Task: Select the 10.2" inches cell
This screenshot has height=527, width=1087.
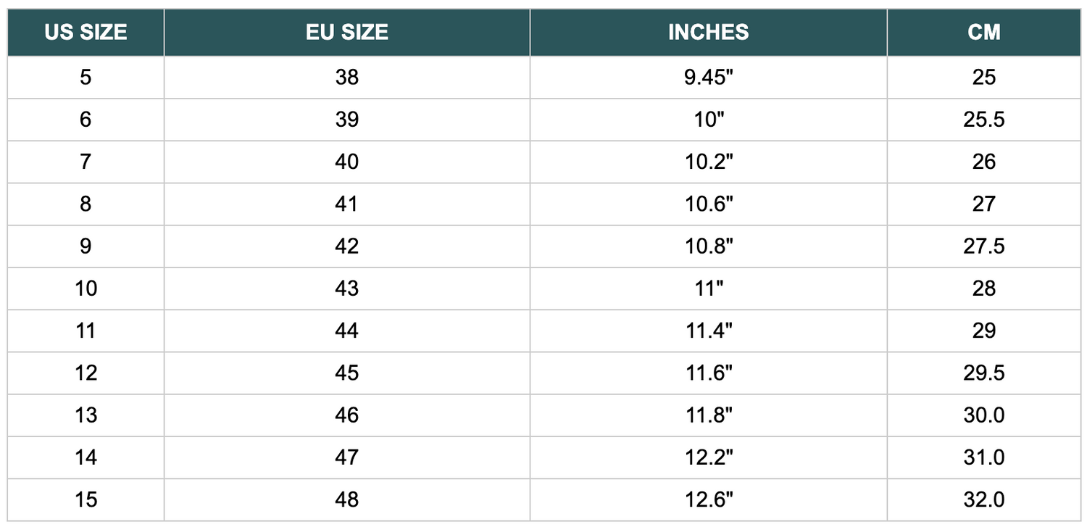Action: [708, 161]
